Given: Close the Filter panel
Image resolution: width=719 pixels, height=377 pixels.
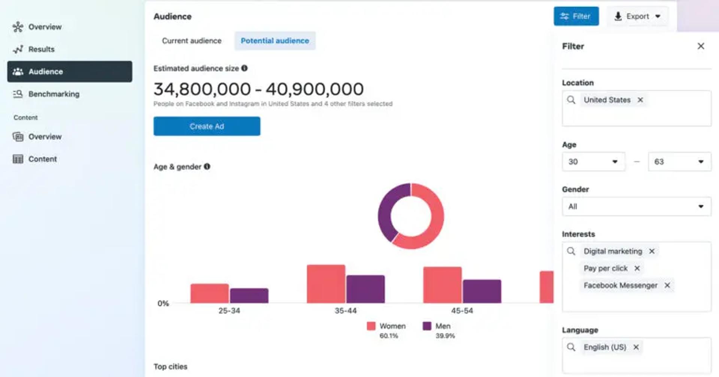Looking at the screenshot, I should tap(701, 46).
